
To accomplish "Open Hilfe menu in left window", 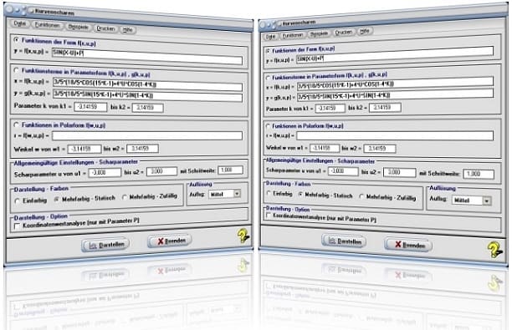I will click(x=127, y=30).
